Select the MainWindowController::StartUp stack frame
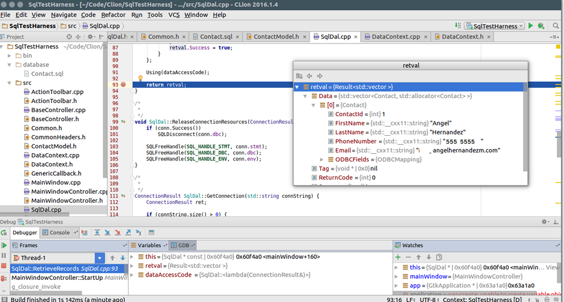Screen dimensions: 564x302 (57, 277)
